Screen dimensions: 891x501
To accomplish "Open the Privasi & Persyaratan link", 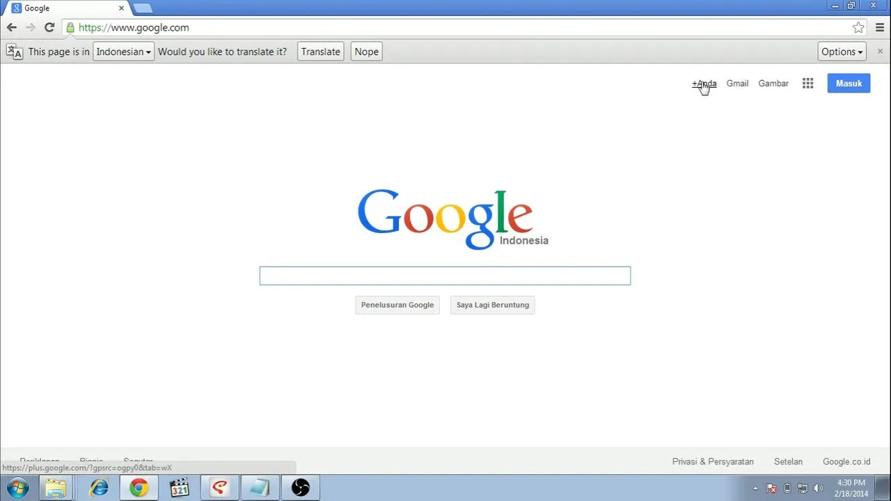I will [x=713, y=461].
